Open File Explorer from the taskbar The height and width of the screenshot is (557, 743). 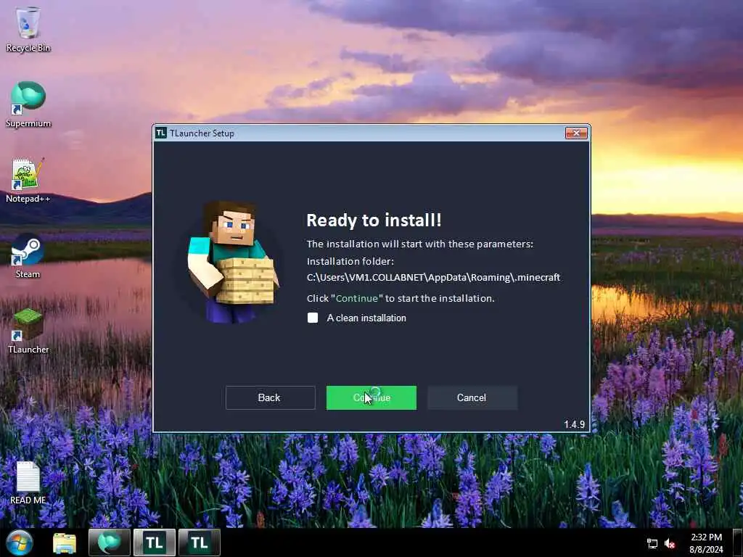[x=65, y=542]
